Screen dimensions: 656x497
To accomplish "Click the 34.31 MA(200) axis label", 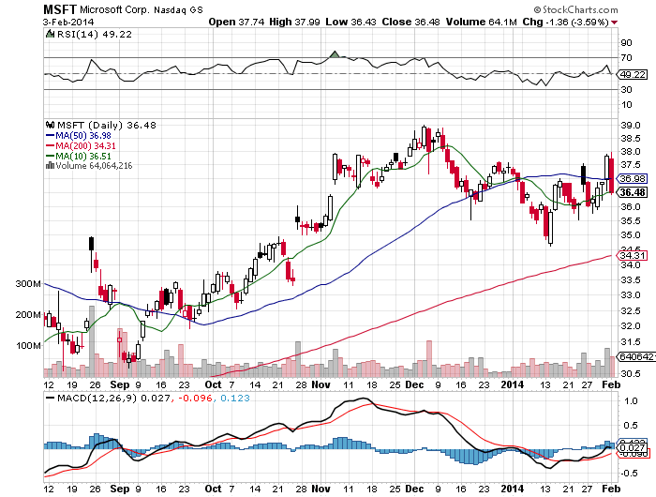I will 634,254.
